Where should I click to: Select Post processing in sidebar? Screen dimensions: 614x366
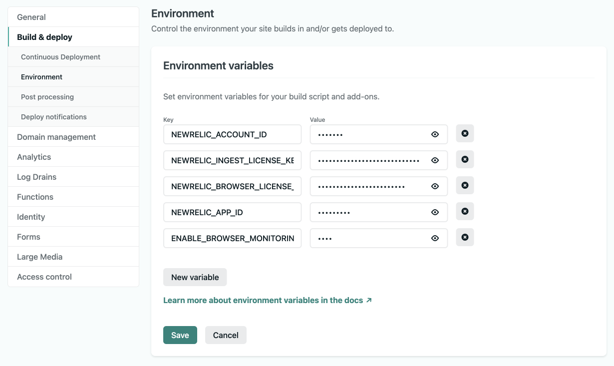pyautogui.click(x=47, y=97)
